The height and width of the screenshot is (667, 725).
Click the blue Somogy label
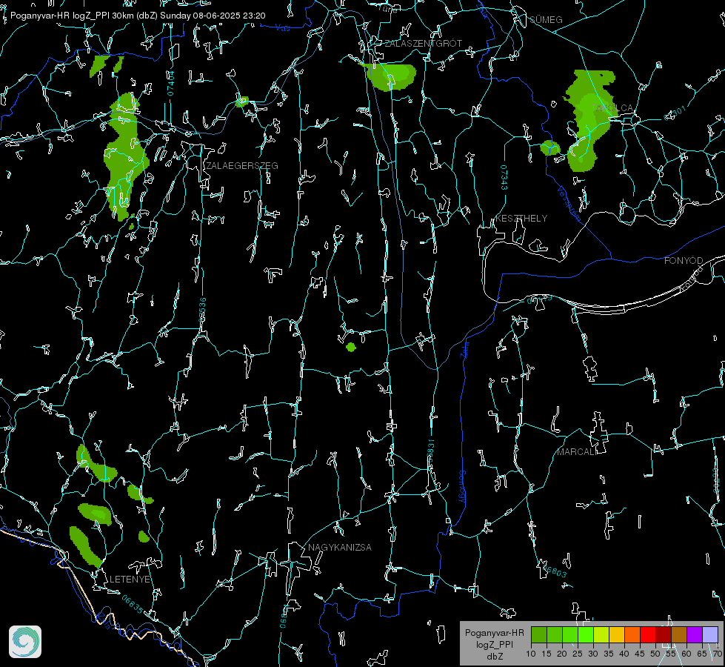461,487
